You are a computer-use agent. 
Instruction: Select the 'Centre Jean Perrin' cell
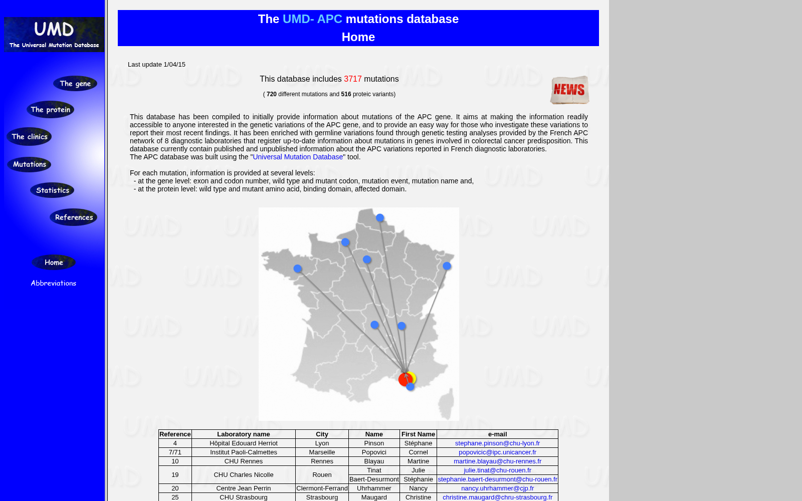244,488
